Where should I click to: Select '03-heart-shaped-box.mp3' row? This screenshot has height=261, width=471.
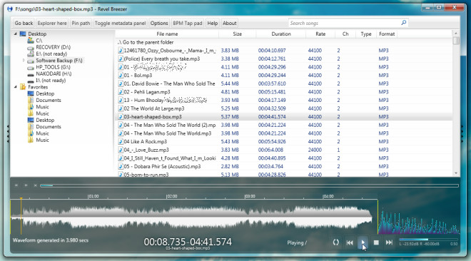coord(283,117)
